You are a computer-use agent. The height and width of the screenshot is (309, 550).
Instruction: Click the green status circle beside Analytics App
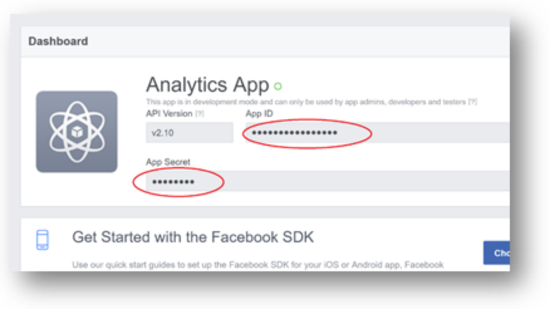tap(278, 86)
